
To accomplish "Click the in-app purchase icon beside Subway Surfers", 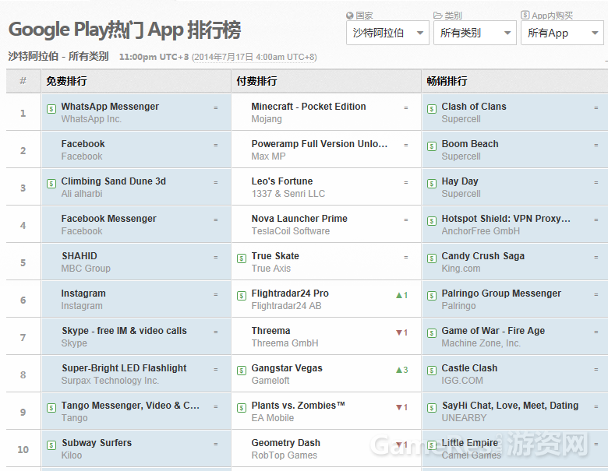I will point(51,445).
